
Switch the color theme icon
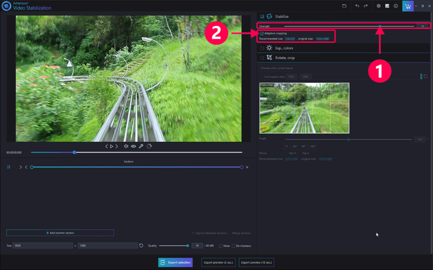pyautogui.click(x=387, y=6)
